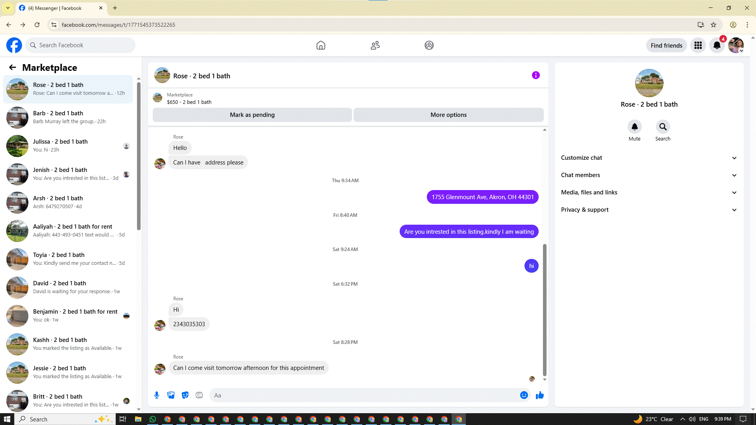The width and height of the screenshot is (756, 425).
Task: Expand the Customize chat section
Action: pos(649,158)
